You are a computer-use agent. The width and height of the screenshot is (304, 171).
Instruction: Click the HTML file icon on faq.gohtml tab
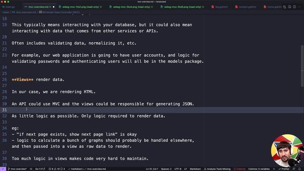(213, 7)
